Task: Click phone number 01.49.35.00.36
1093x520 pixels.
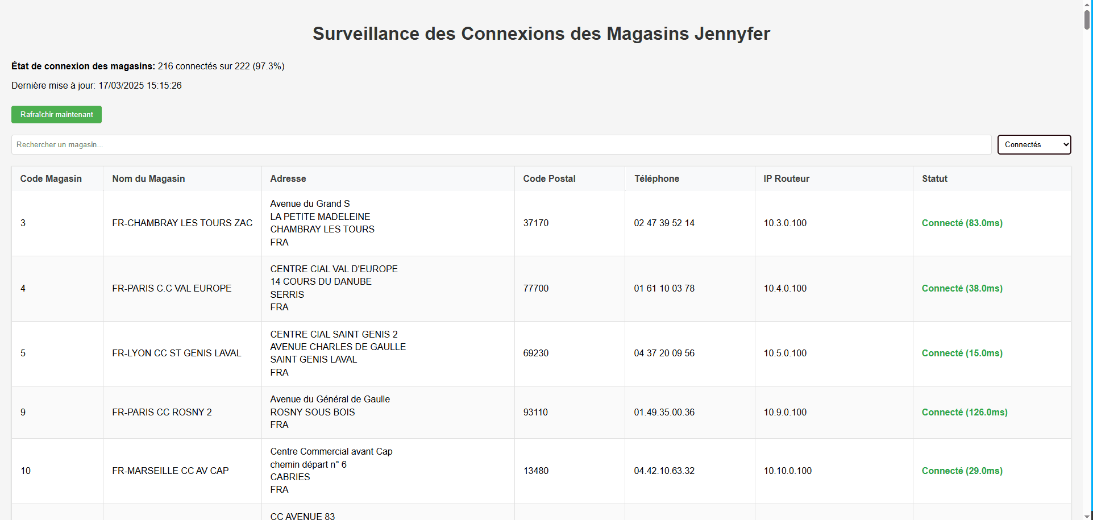Action: click(664, 412)
